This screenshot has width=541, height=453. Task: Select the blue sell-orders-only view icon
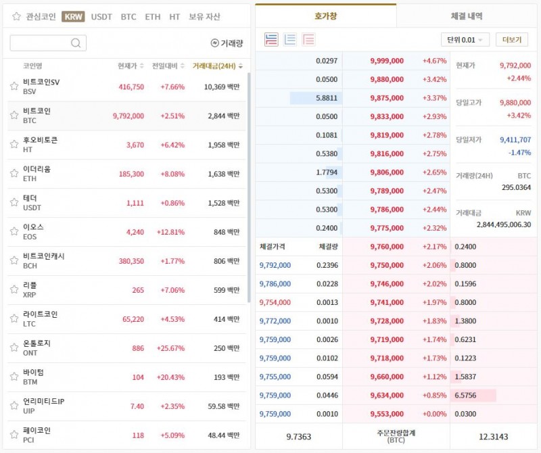(290, 40)
